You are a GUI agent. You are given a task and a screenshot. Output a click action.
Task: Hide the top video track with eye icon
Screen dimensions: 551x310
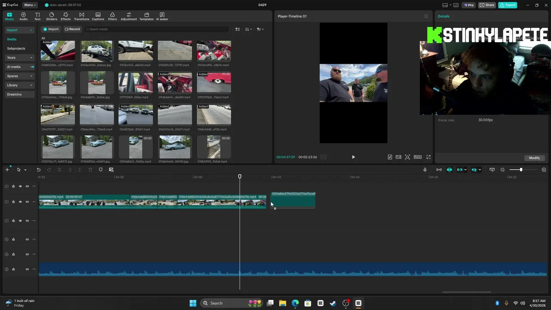point(20,186)
